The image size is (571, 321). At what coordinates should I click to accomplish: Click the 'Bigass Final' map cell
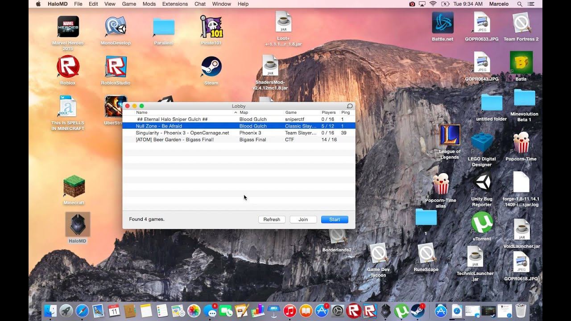pos(252,140)
